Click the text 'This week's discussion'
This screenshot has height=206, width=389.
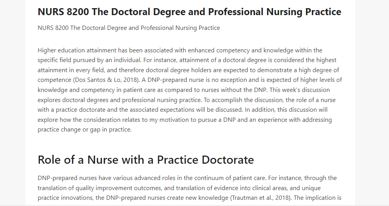coord(299,90)
